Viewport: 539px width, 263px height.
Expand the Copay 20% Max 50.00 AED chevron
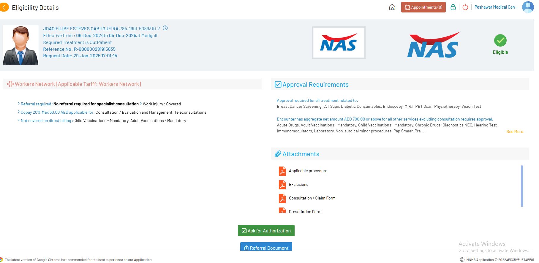(x=19, y=112)
